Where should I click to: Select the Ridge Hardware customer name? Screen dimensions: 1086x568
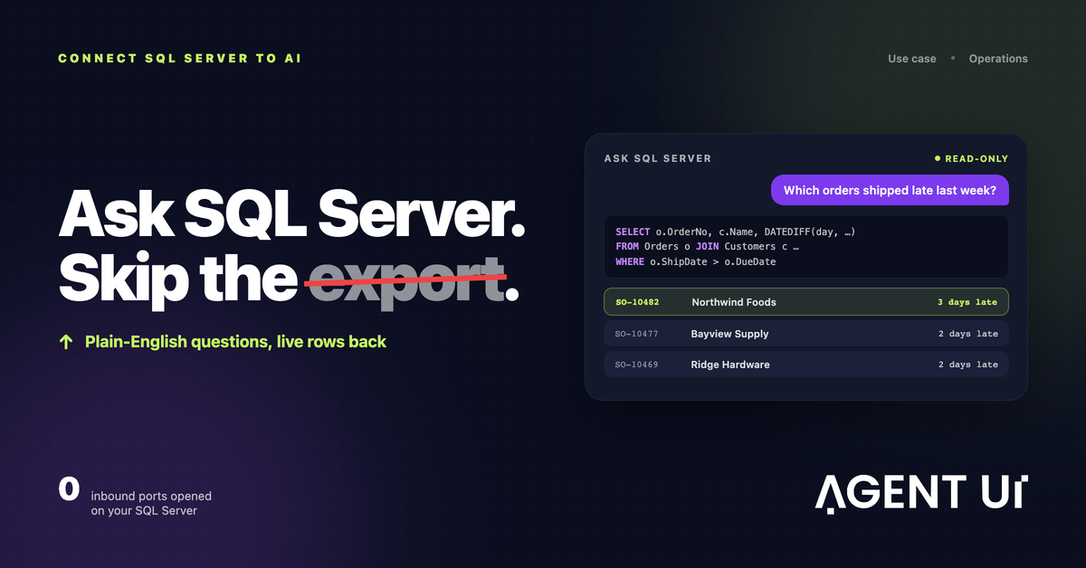point(729,364)
